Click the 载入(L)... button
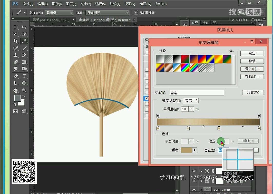Screen dimensions: 273x194 (x=252, y=69)
